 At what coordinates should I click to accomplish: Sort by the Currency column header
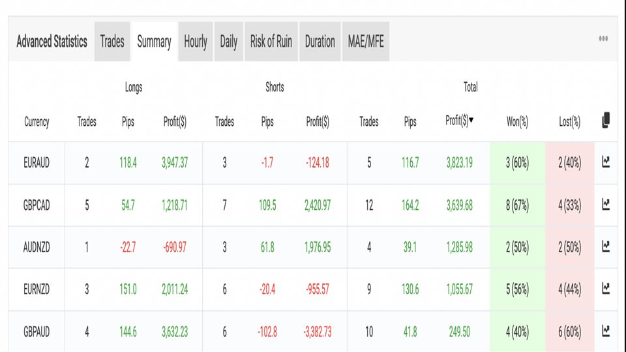coord(37,122)
